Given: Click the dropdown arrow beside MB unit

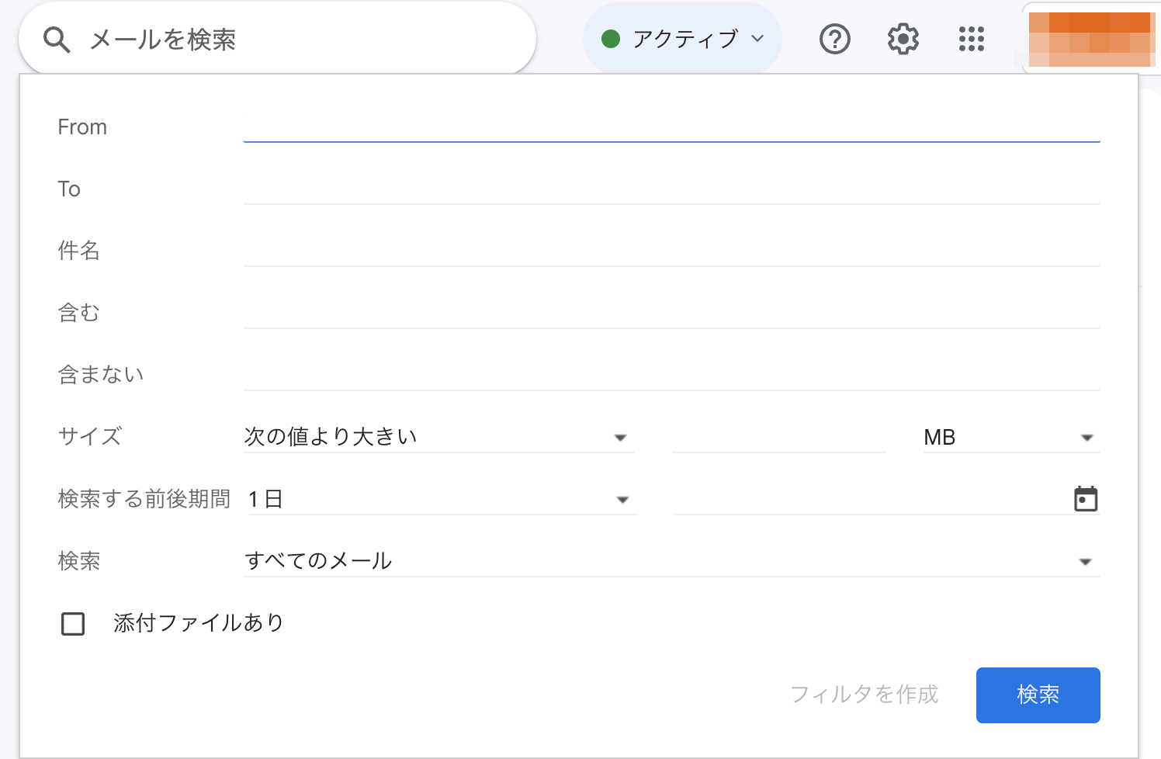Looking at the screenshot, I should click(1086, 437).
